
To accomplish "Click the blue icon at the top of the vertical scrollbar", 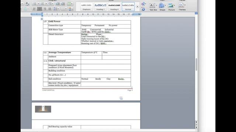I will pos(196,13).
